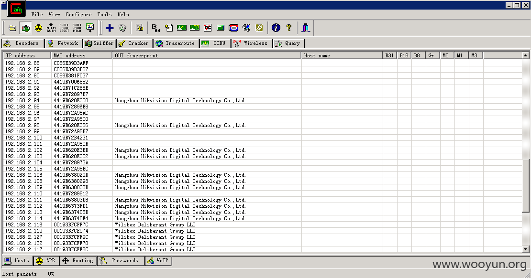Viewport: 531px width, 278px height.
Task: Open the Base64 password decoder icon
Action: (156, 28)
